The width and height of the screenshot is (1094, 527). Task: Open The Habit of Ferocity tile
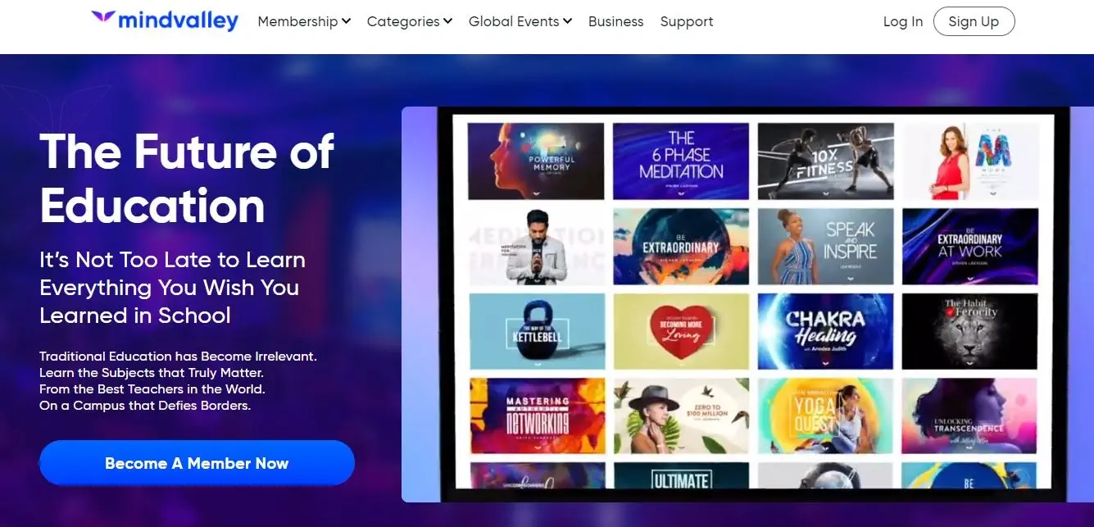pos(970,331)
